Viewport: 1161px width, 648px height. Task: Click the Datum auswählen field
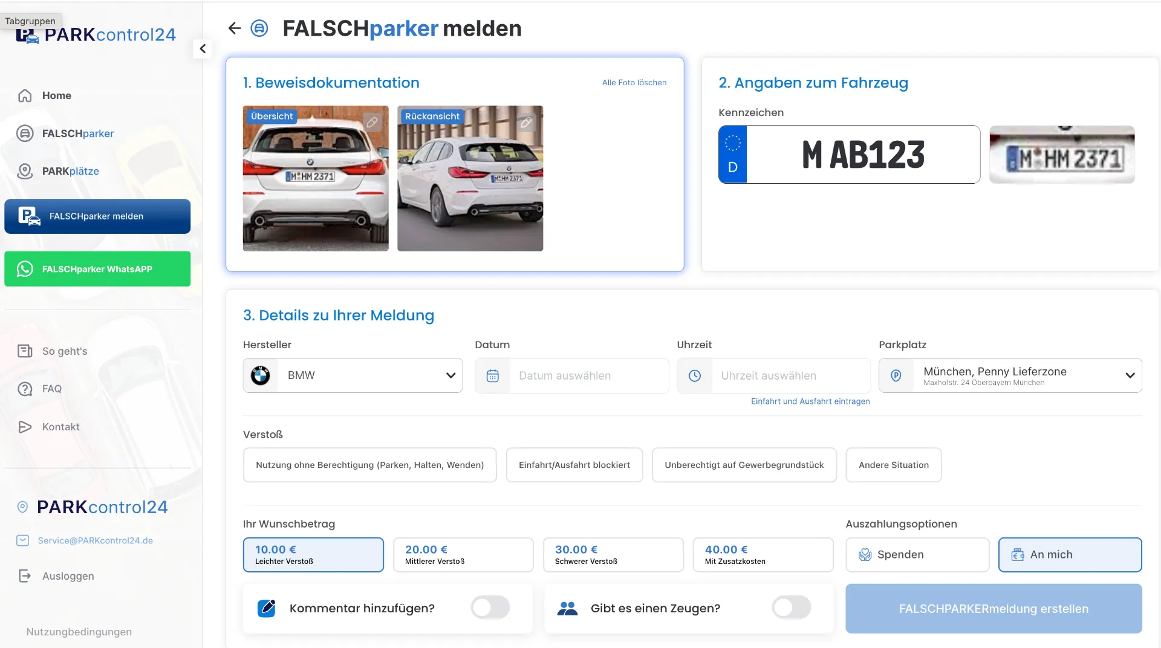(x=572, y=375)
